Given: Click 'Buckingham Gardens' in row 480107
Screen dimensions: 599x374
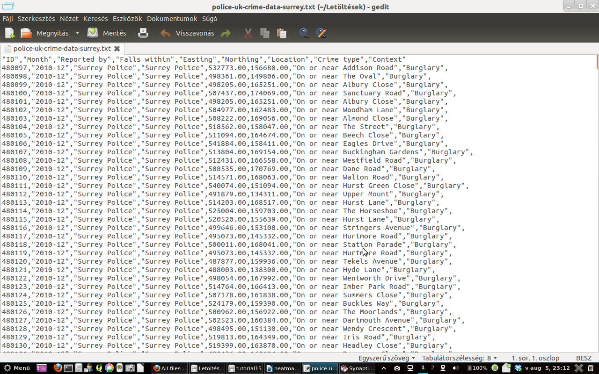Looking at the screenshot, I should (381, 152).
